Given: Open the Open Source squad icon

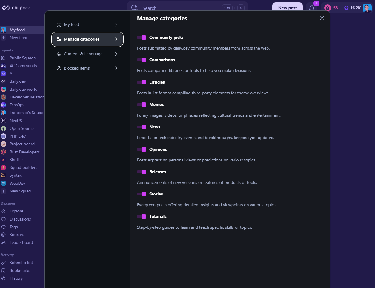Looking at the screenshot, I should [4, 128].
